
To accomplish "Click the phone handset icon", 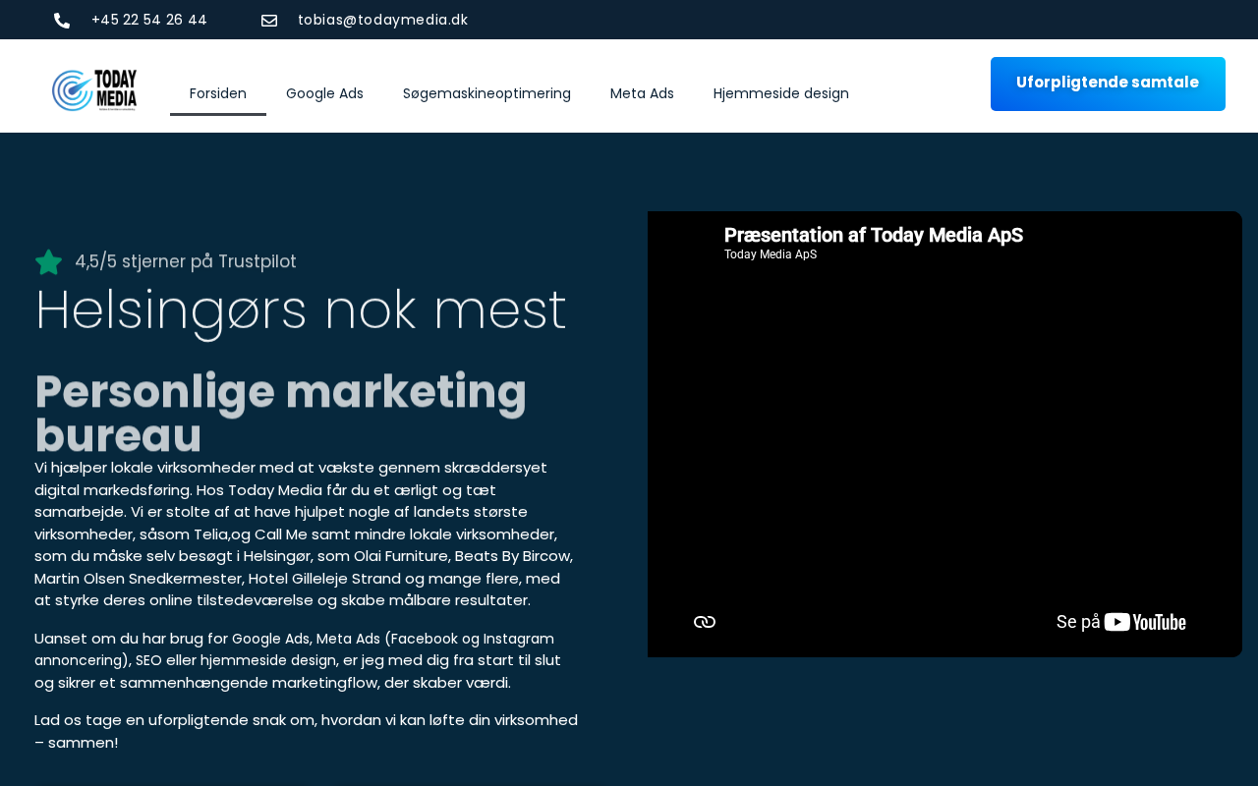I will coord(62,21).
